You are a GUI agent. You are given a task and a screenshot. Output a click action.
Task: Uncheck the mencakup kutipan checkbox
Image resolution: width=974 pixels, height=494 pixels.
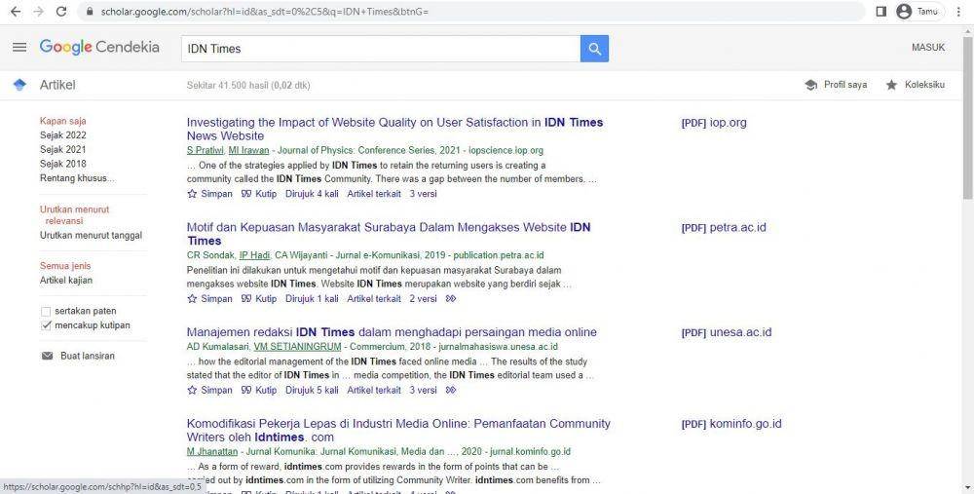tap(46, 325)
